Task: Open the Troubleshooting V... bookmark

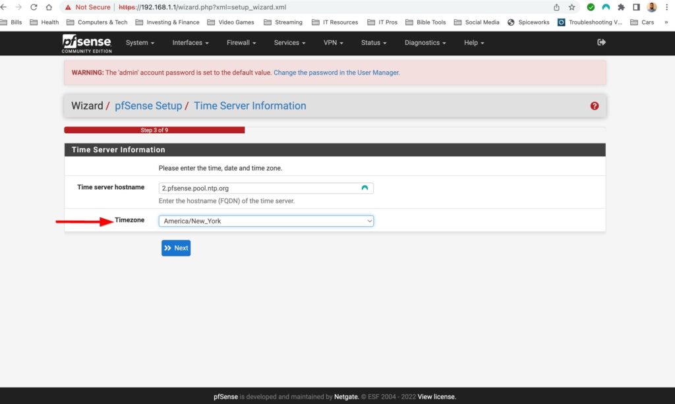Action: (590, 22)
